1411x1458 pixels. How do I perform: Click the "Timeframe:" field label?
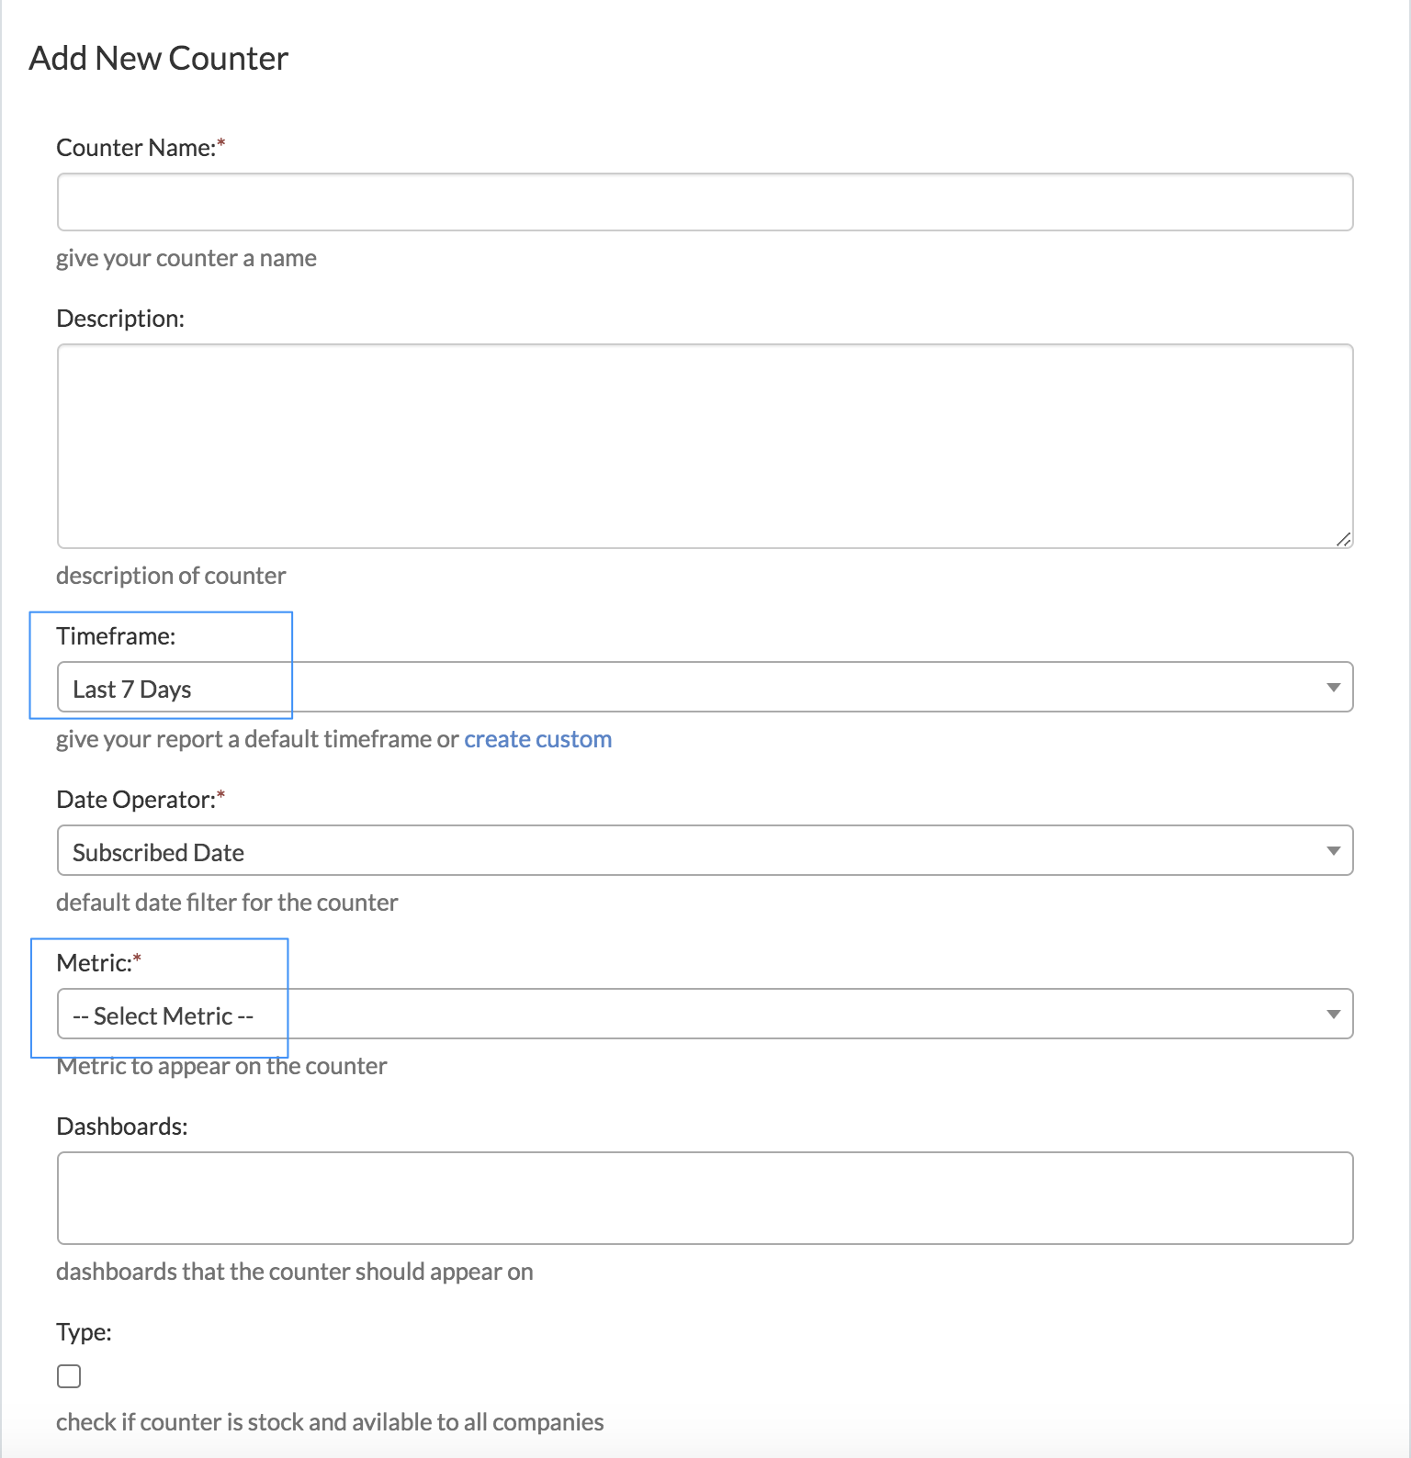pyautogui.click(x=116, y=636)
